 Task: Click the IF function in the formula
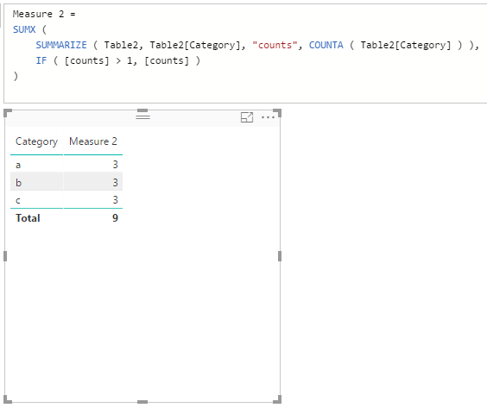pyautogui.click(x=41, y=61)
